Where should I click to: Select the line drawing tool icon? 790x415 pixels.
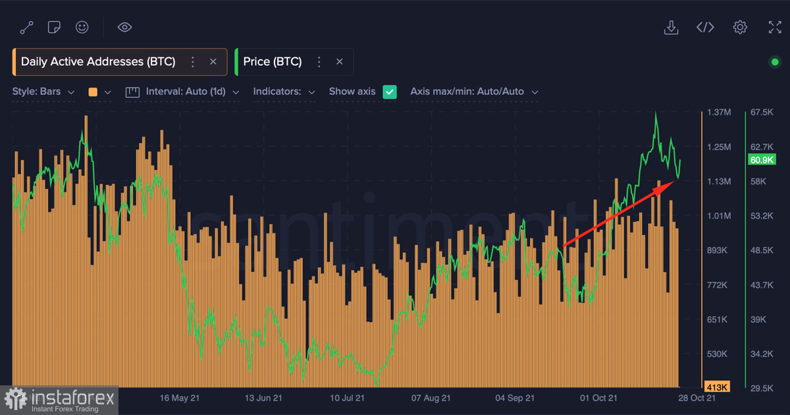(27, 27)
